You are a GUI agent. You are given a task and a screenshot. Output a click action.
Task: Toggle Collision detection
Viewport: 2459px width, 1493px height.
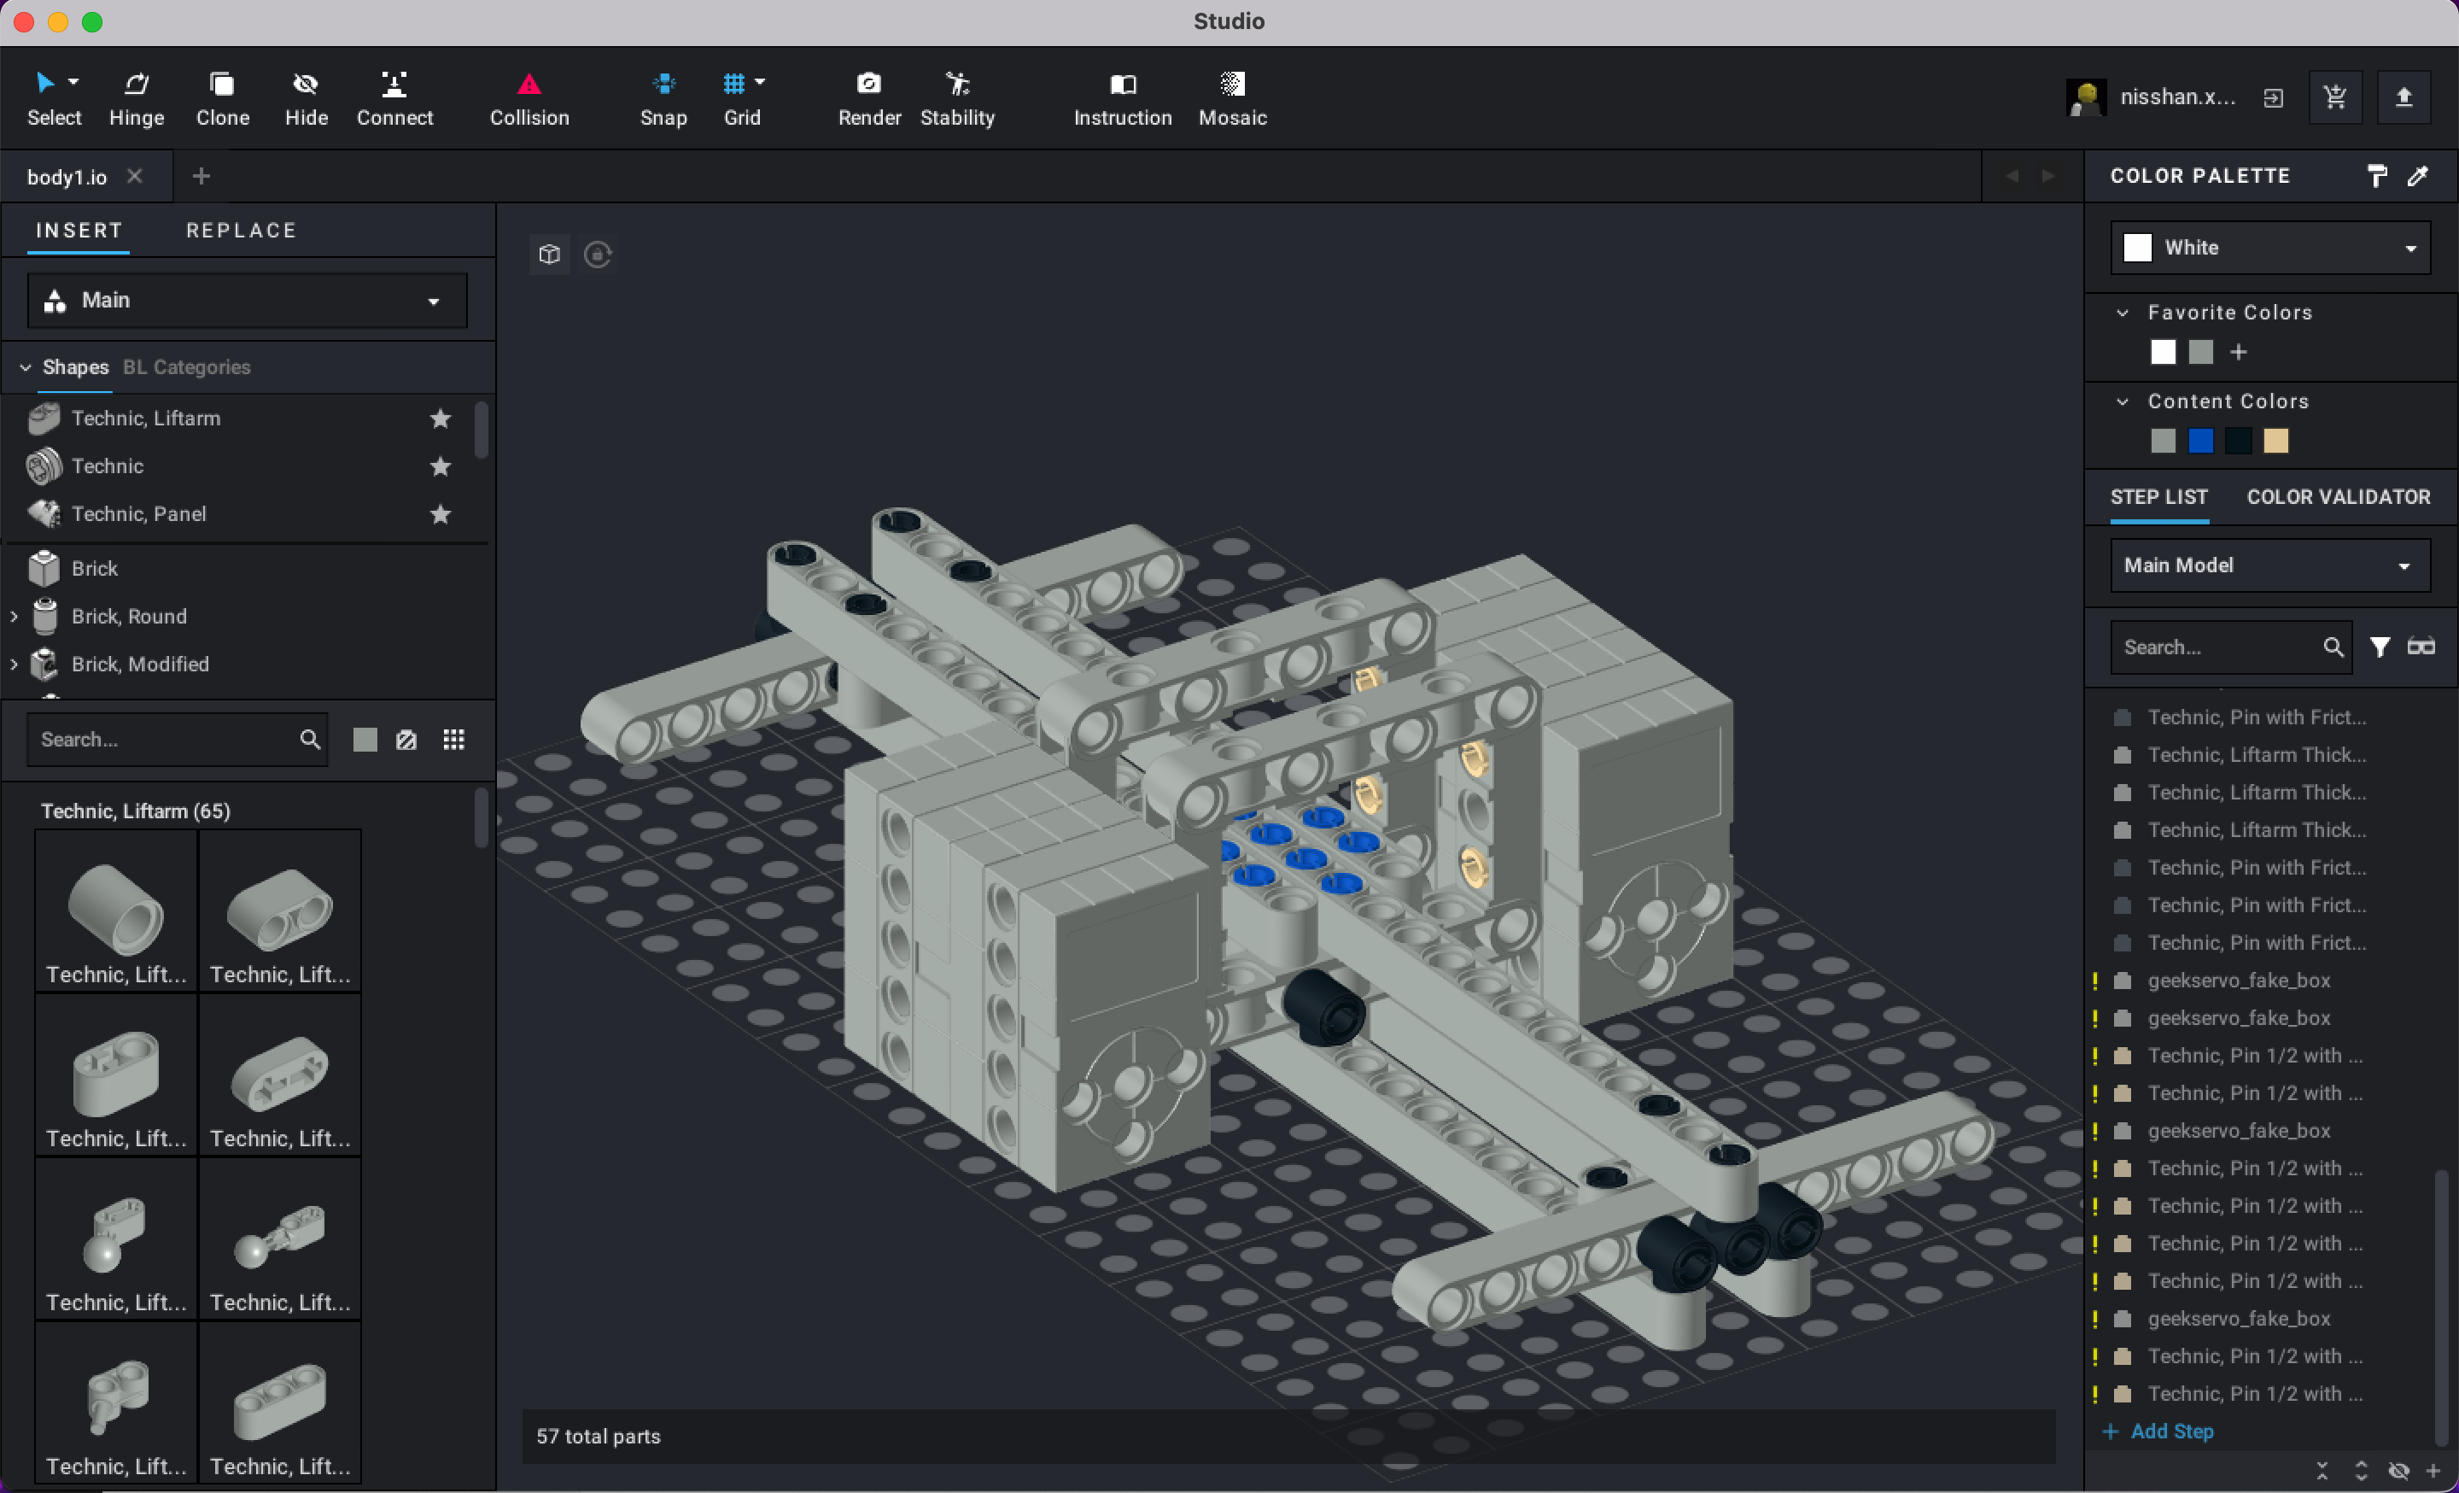point(528,97)
